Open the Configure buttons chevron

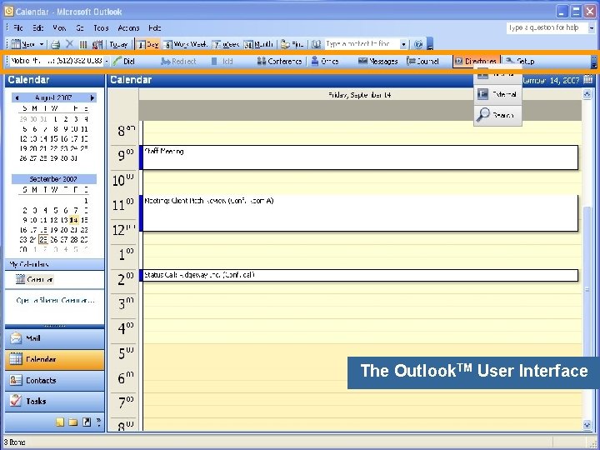tap(98, 422)
